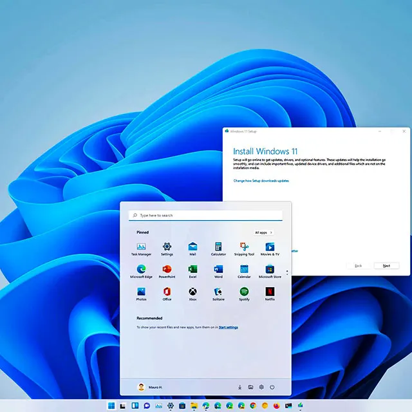Screen dimensions: 412x412
Task: Click the Start button on the taskbar
Action: pyautogui.click(x=111, y=406)
